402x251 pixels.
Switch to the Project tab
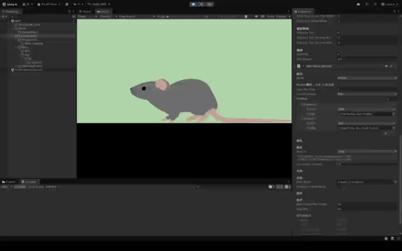(9, 182)
